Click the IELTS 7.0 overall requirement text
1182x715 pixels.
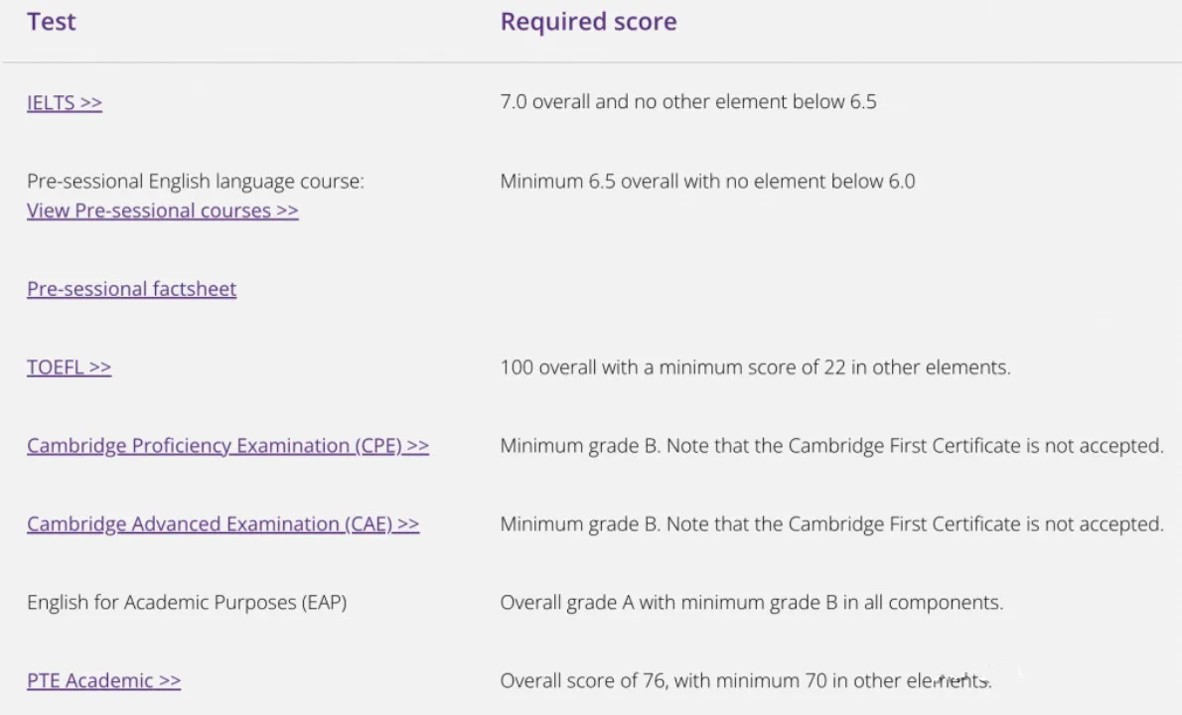point(688,102)
